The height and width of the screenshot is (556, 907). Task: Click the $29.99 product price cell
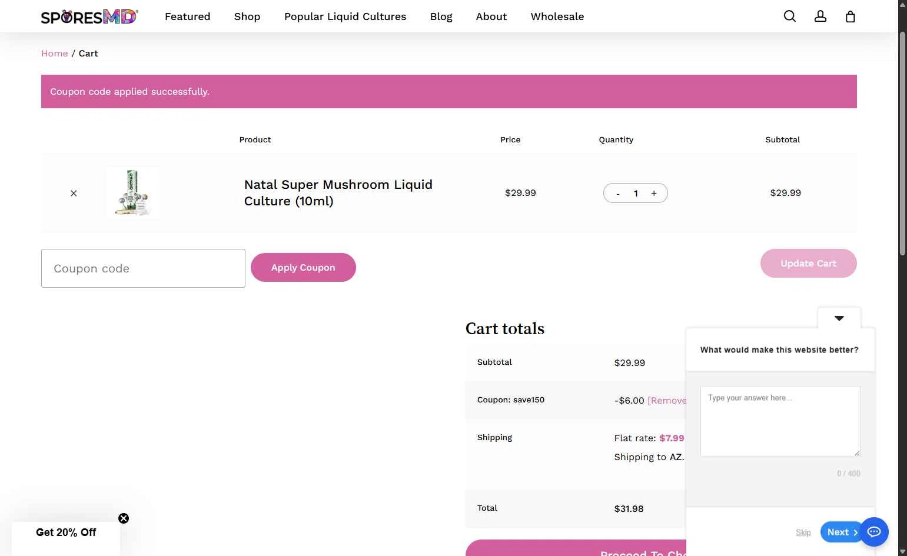[x=521, y=193]
